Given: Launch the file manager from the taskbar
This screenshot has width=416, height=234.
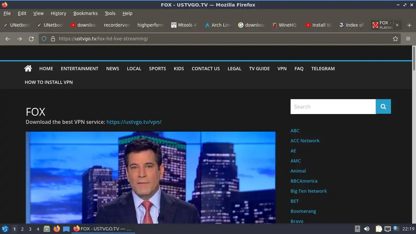Looking at the screenshot, I should point(47,229).
